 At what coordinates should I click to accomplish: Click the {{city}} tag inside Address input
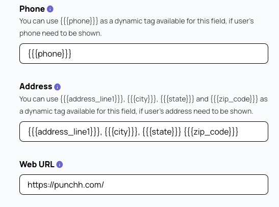[121, 132]
